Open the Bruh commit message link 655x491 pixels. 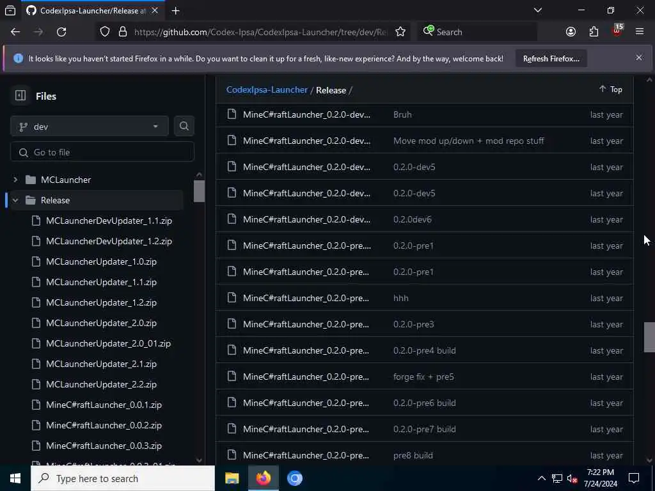click(x=402, y=114)
